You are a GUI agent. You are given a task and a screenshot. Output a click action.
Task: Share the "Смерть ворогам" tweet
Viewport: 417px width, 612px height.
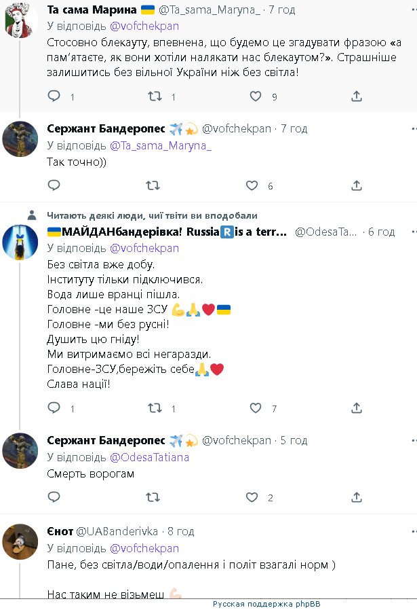[x=357, y=497]
